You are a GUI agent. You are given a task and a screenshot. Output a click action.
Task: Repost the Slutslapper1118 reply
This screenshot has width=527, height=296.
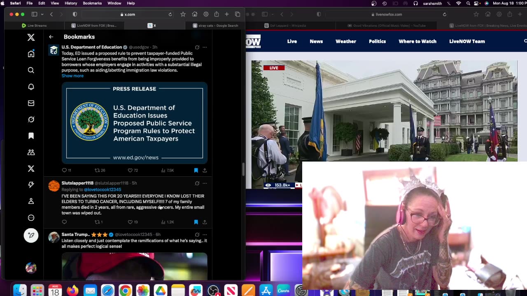[x=98, y=222]
